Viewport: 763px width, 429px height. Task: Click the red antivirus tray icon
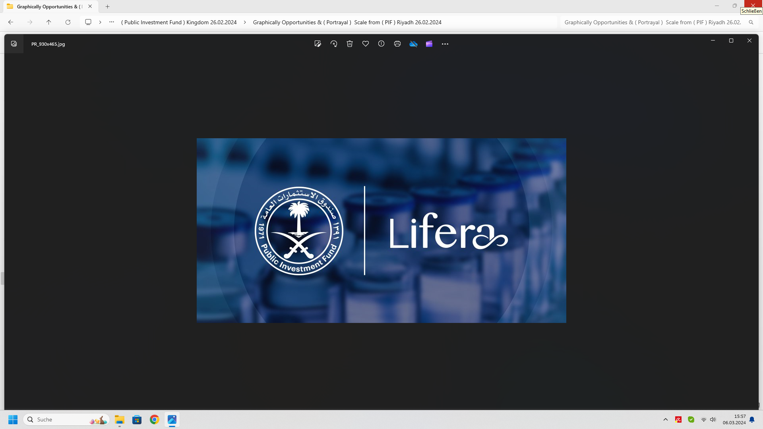[678, 419]
